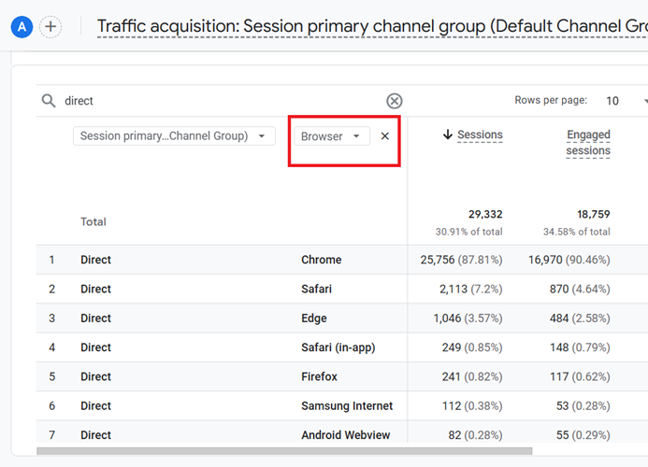Expand the Rows per page dropdown
This screenshot has height=467, width=648.
click(623, 101)
